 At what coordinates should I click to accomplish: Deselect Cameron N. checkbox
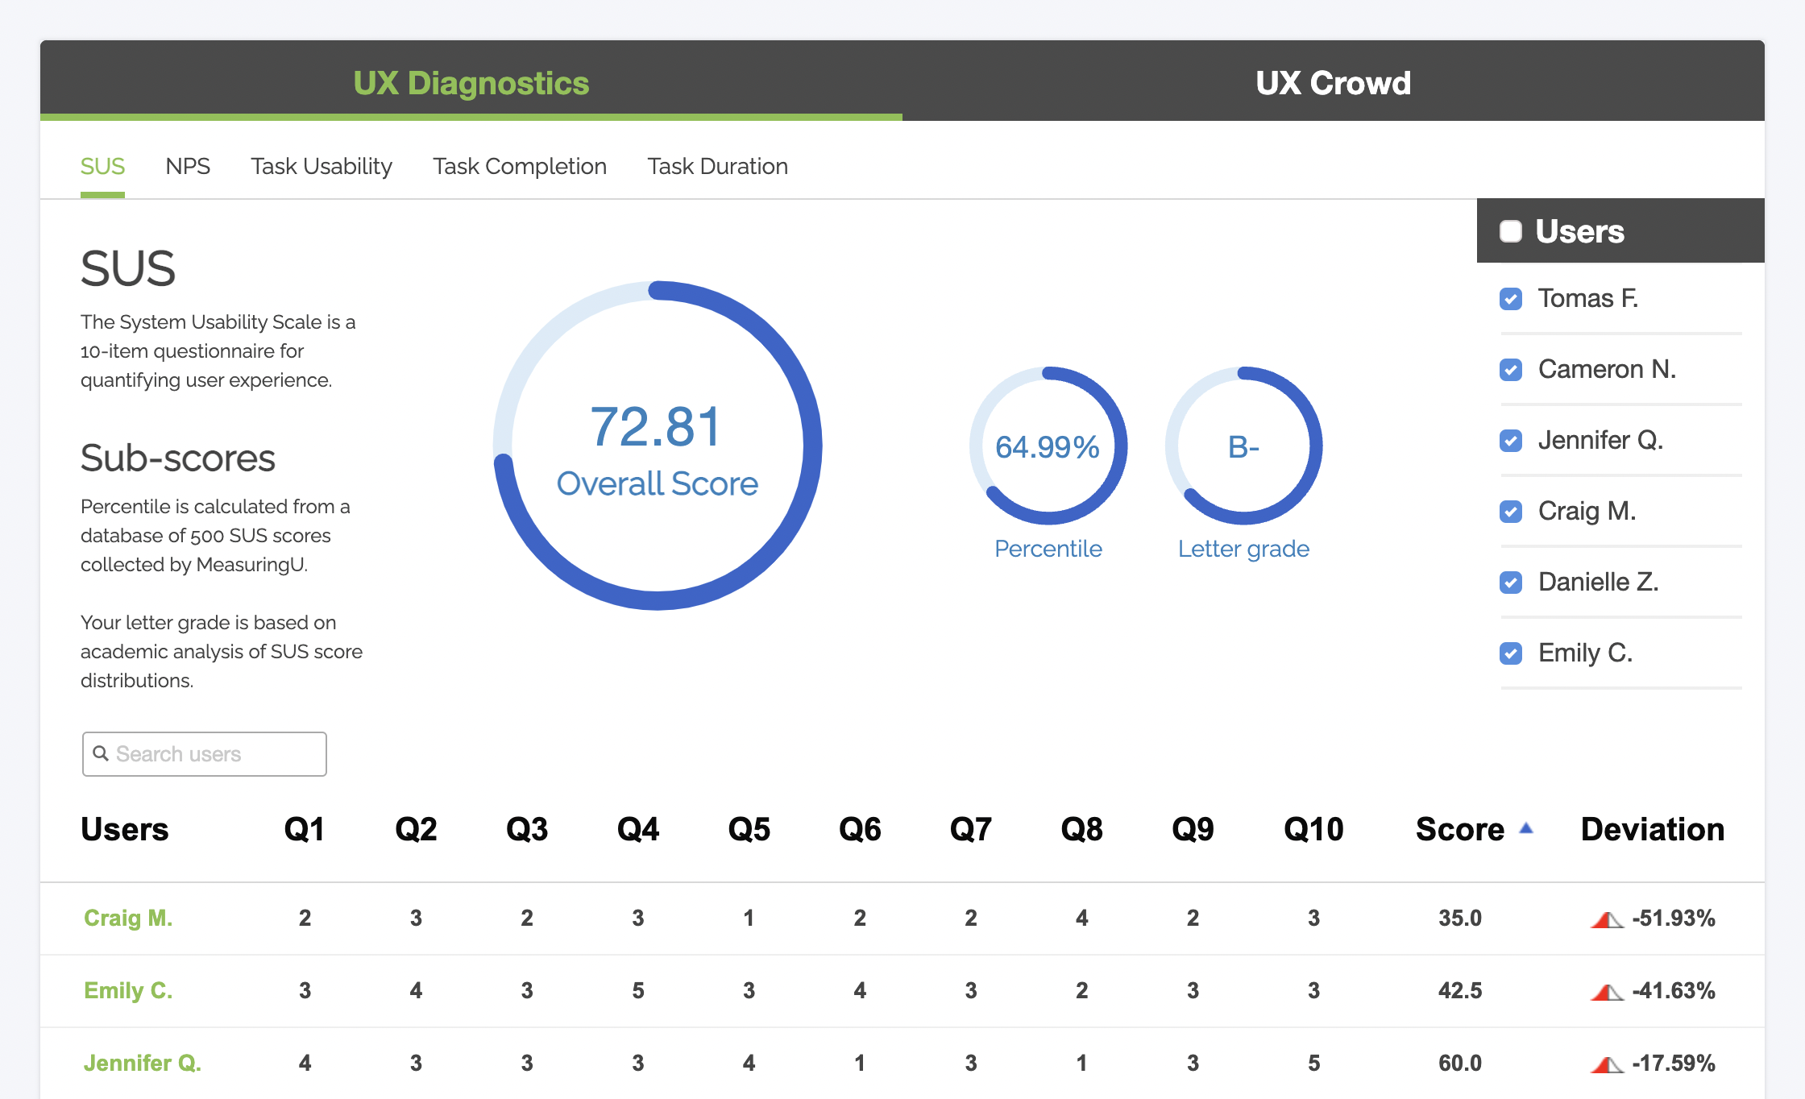tap(1511, 370)
